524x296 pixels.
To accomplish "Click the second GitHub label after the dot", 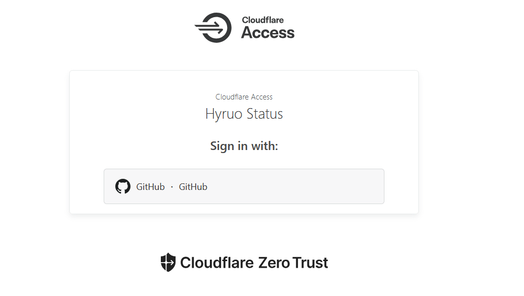I will point(193,187).
